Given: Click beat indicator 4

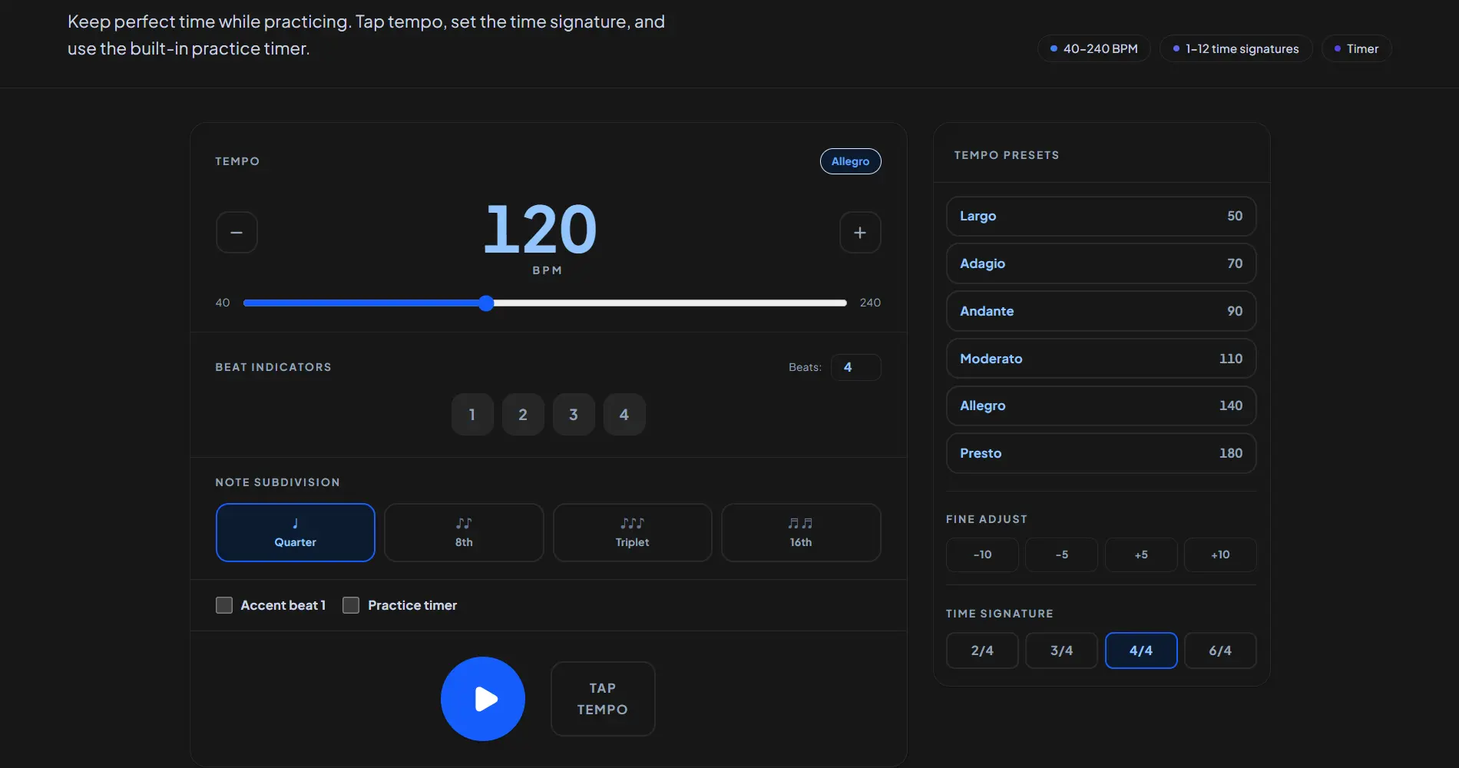Looking at the screenshot, I should (x=624, y=415).
